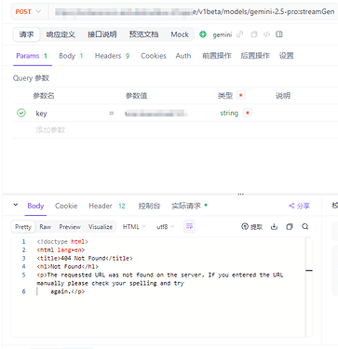The height and width of the screenshot is (349, 338).
Task: Click the copy response icon
Action: click(x=290, y=227)
